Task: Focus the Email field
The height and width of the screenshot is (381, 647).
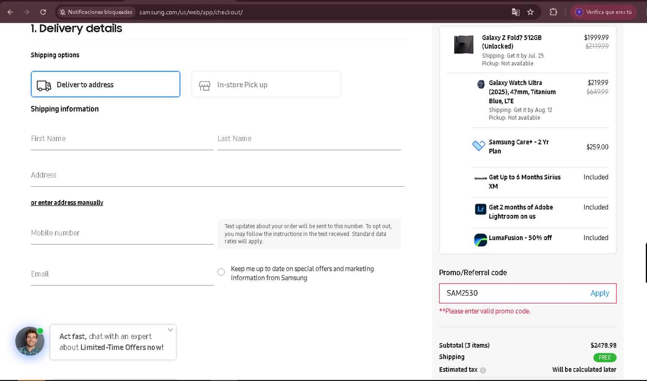Action: click(x=122, y=274)
